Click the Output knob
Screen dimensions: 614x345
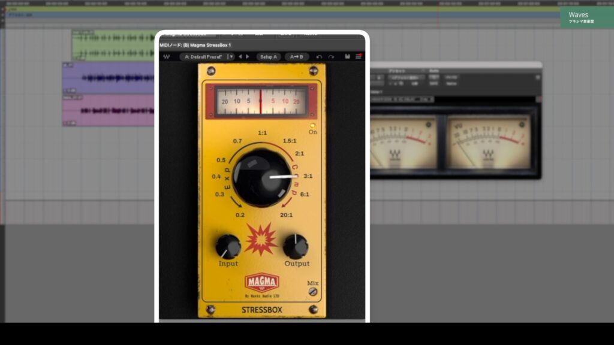[x=296, y=246]
